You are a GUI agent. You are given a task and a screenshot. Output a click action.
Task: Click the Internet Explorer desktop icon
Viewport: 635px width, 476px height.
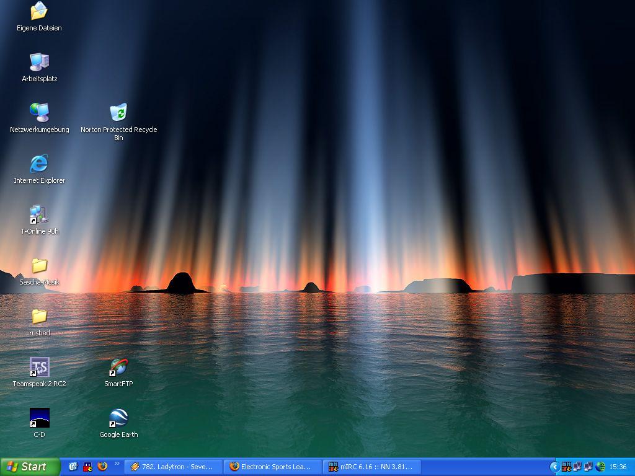[39, 164]
